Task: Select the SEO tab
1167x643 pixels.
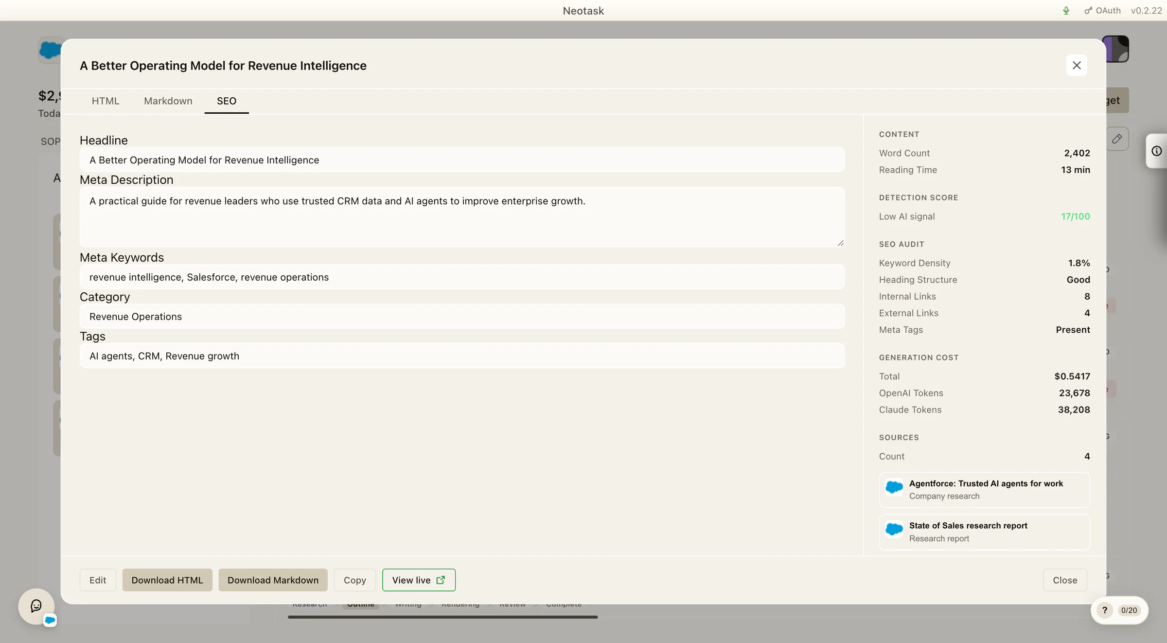Action: point(227,101)
